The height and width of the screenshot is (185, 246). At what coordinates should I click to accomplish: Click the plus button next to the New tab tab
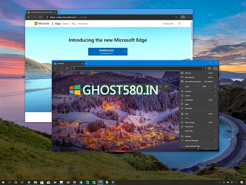coord(86,64)
